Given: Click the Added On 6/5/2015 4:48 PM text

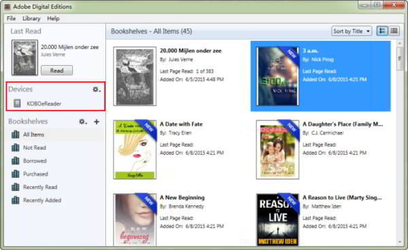Looking at the screenshot, I should 192,79.
